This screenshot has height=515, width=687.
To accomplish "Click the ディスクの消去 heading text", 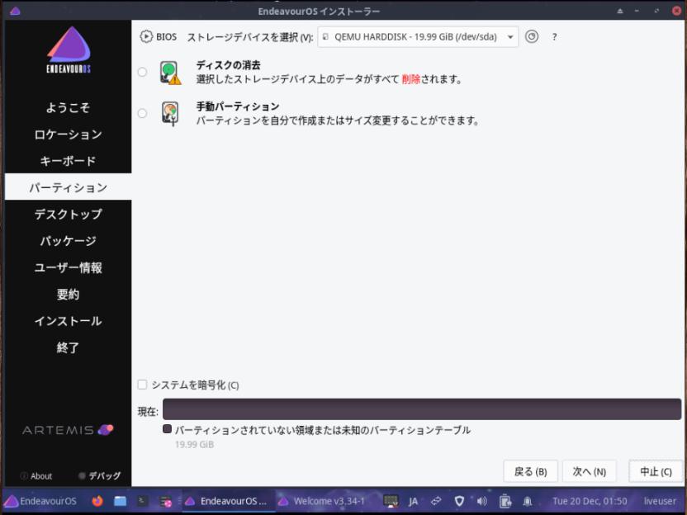I will (228, 65).
